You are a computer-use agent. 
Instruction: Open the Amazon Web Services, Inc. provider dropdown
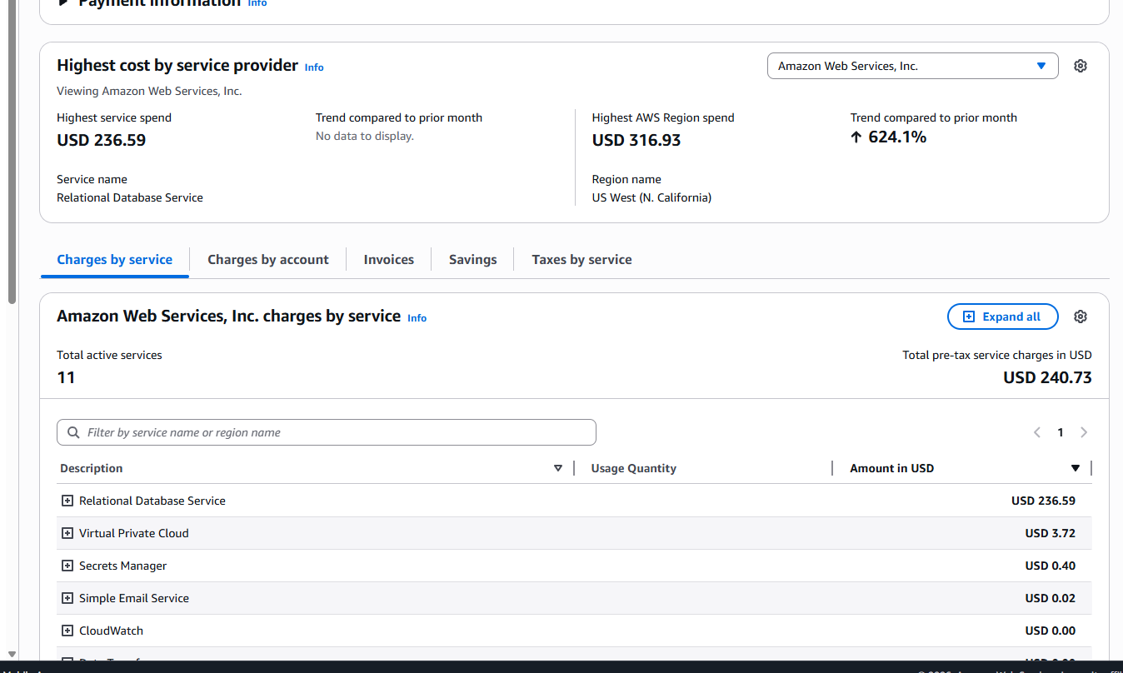(x=912, y=66)
